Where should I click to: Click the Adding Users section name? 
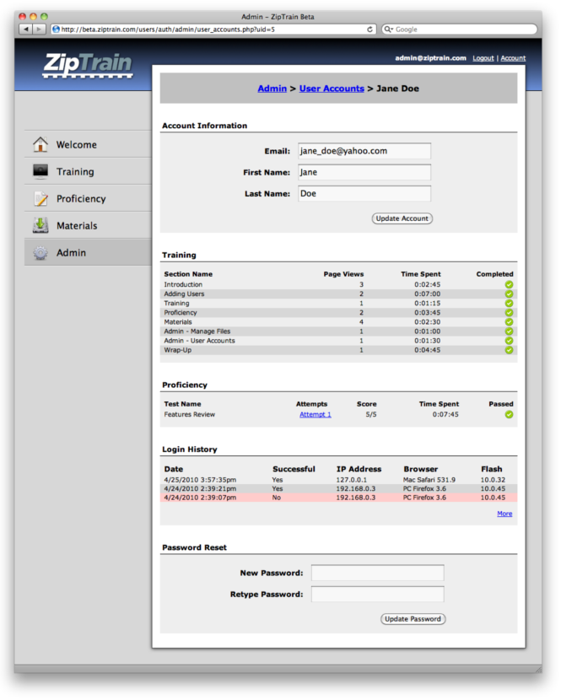tap(184, 293)
